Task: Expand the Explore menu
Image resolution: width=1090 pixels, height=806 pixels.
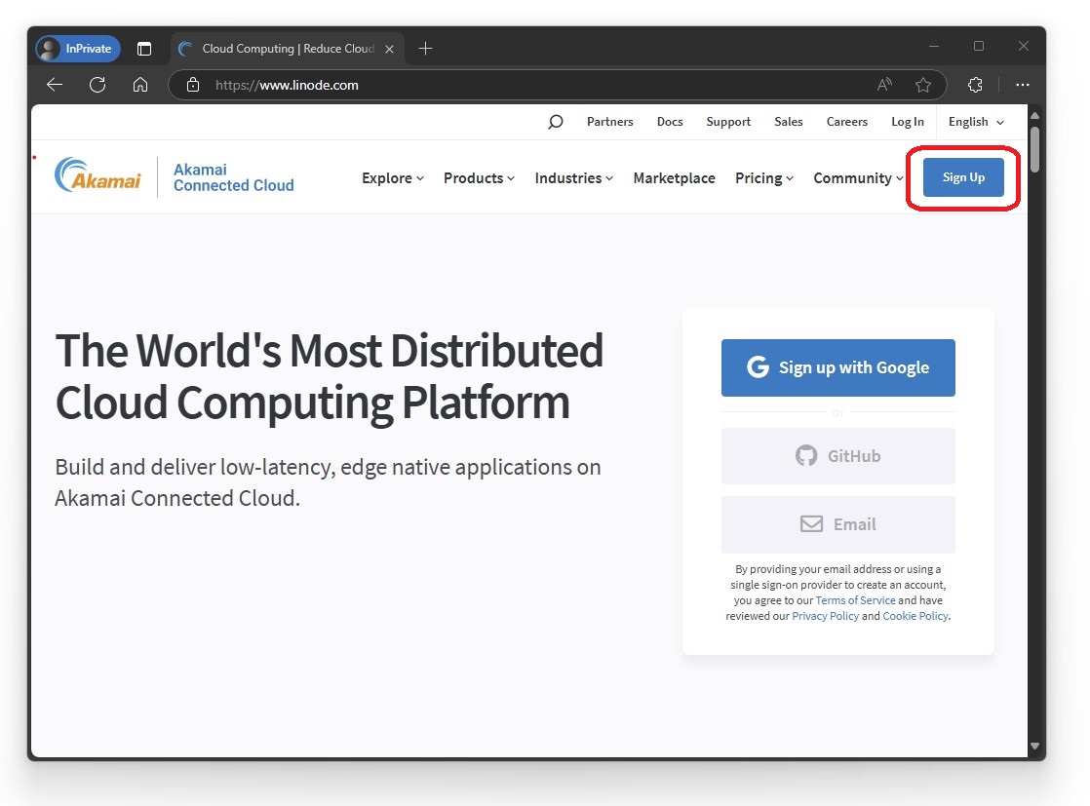Action: 393,178
